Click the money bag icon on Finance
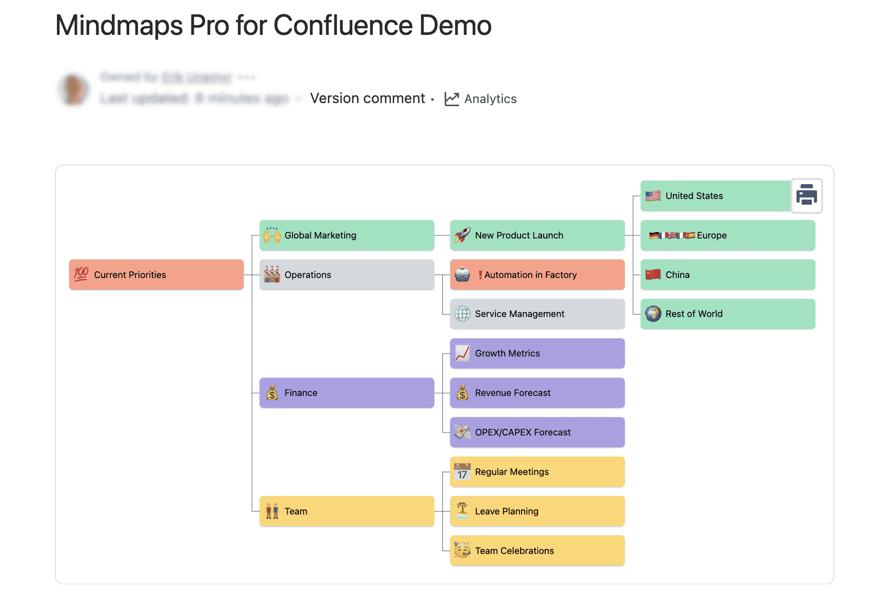Image resolution: width=876 pixels, height=595 pixels. click(272, 393)
